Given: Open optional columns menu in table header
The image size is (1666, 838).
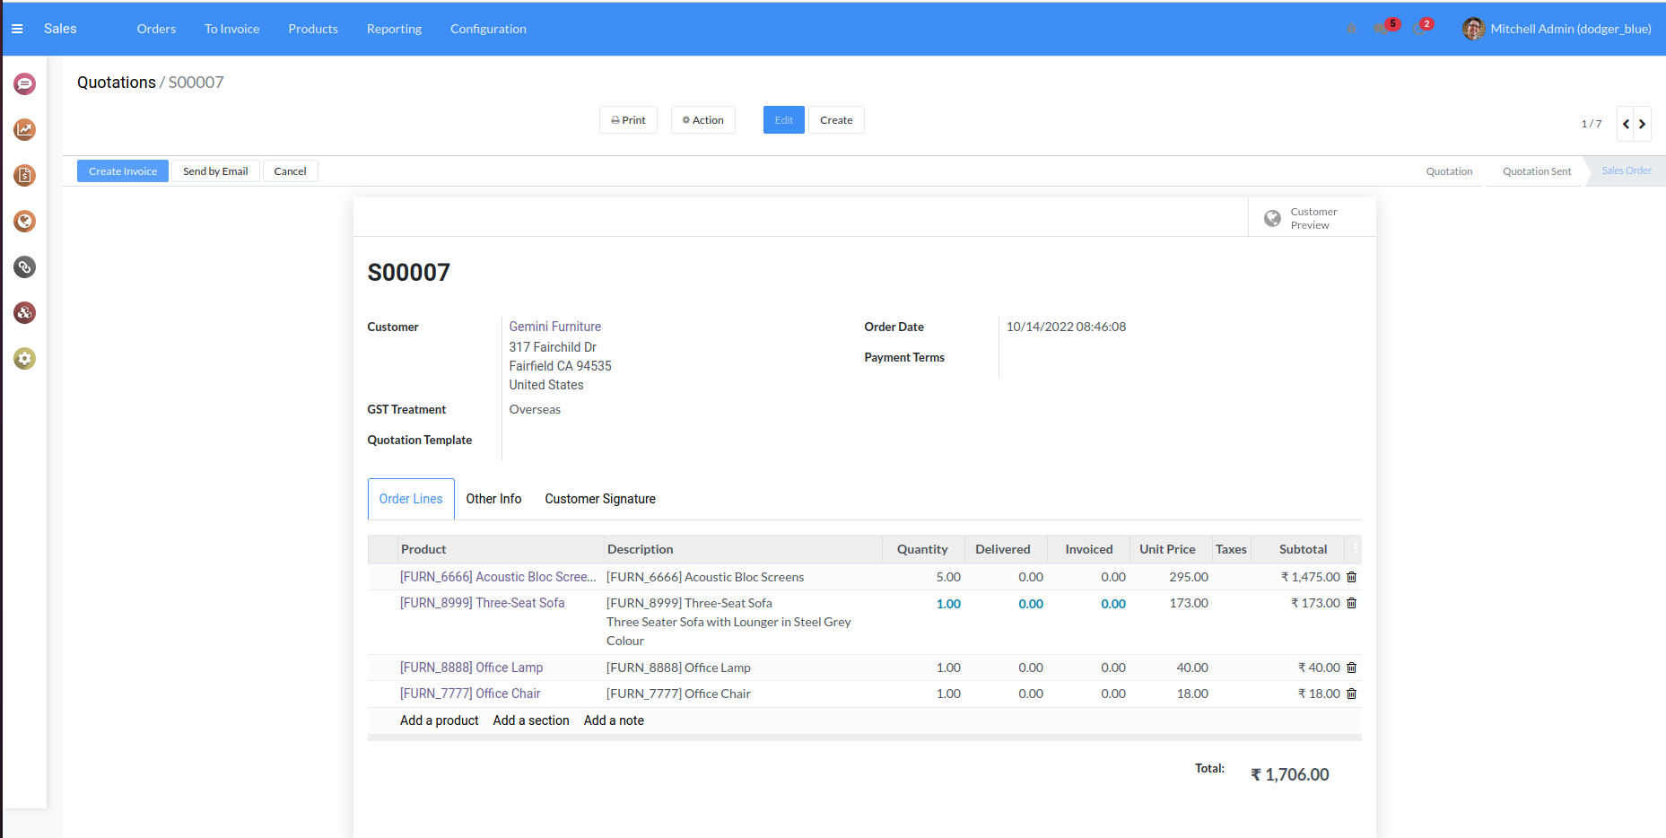Looking at the screenshot, I should tap(1355, 549).
